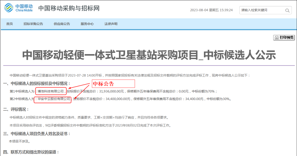Click the 中标份额为70% text

203,91
